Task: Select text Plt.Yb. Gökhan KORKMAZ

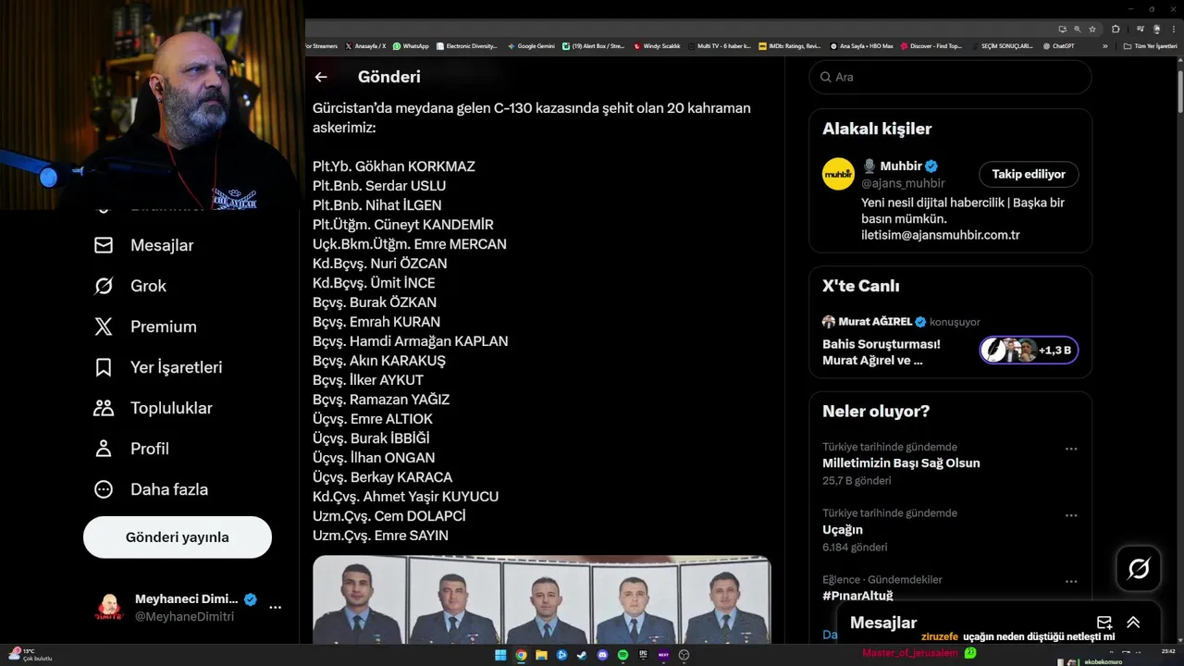Action: (x=394, y=166)
